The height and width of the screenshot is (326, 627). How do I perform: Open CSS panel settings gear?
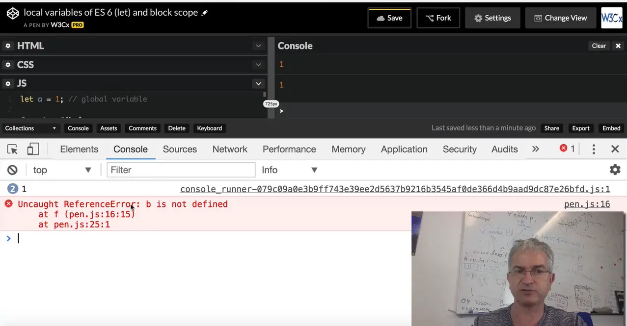click(8, 65)
